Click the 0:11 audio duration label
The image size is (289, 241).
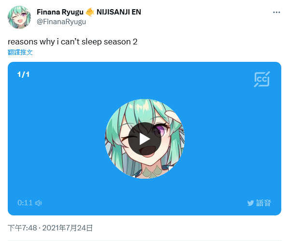point(25,203)
